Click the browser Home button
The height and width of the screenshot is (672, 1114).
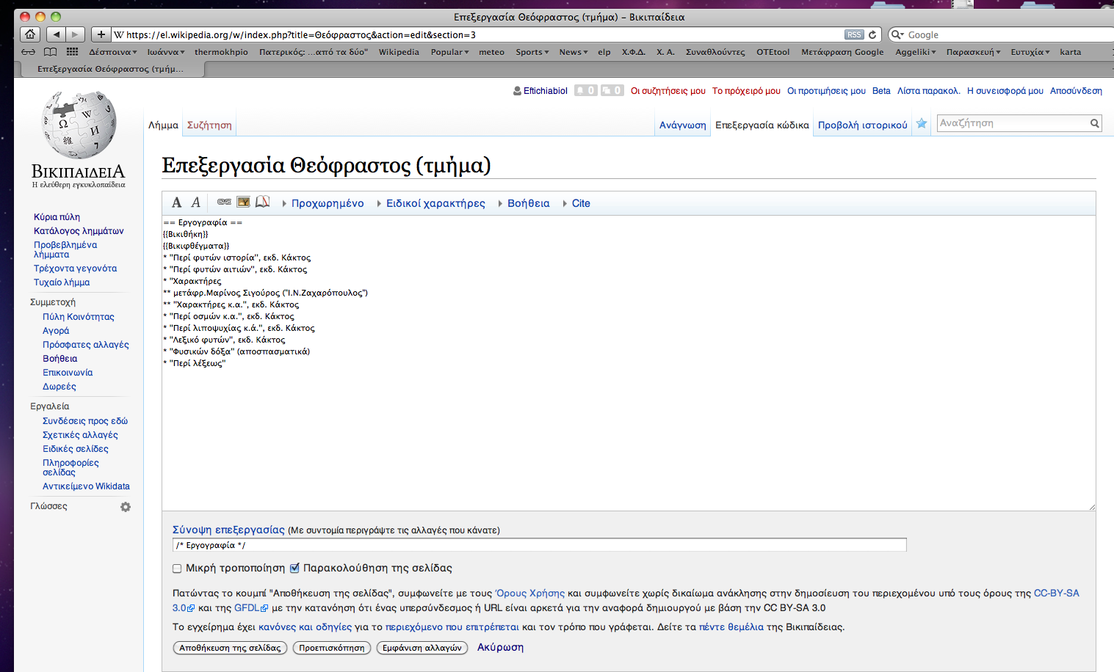point(30,34)
